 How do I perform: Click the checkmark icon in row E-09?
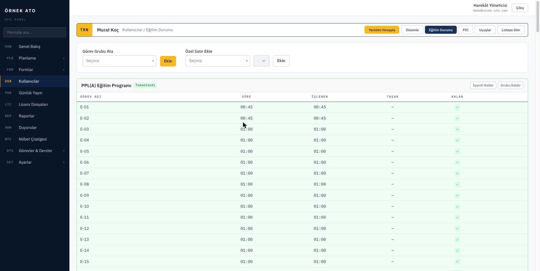[457, 196]
